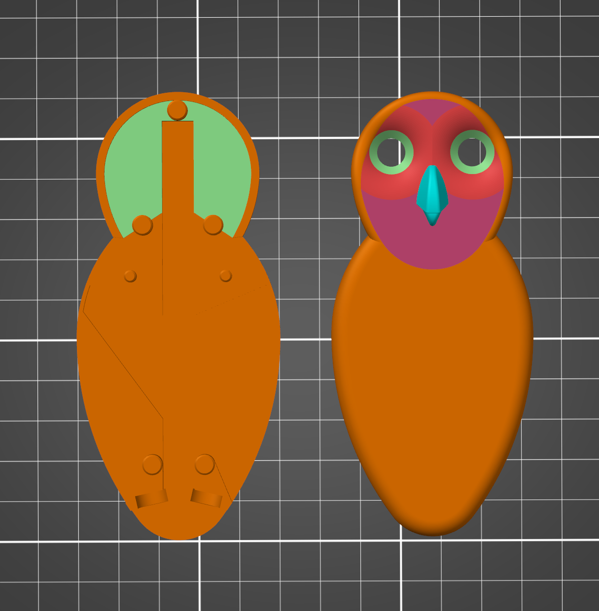
Task: Select the bottom left rectangular tab on back-view model
Action: pos(152,499)
